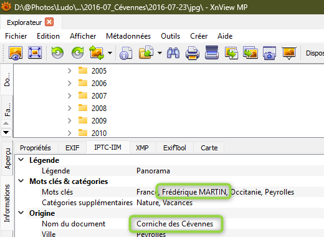Viewport: 324px width, 237px height.
Task: Expand the 2008 folder
Action: 70,109
